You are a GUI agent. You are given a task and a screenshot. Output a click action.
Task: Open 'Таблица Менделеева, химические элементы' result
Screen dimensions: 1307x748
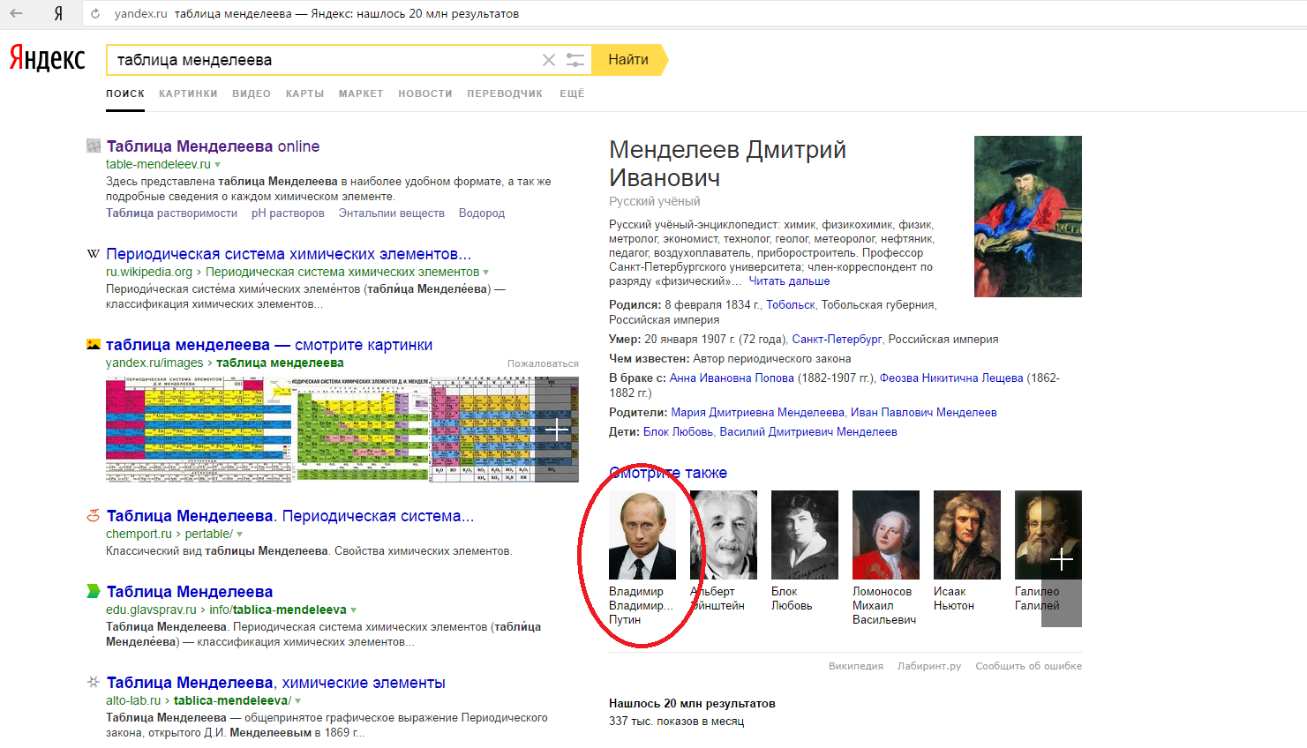(276, 683)
